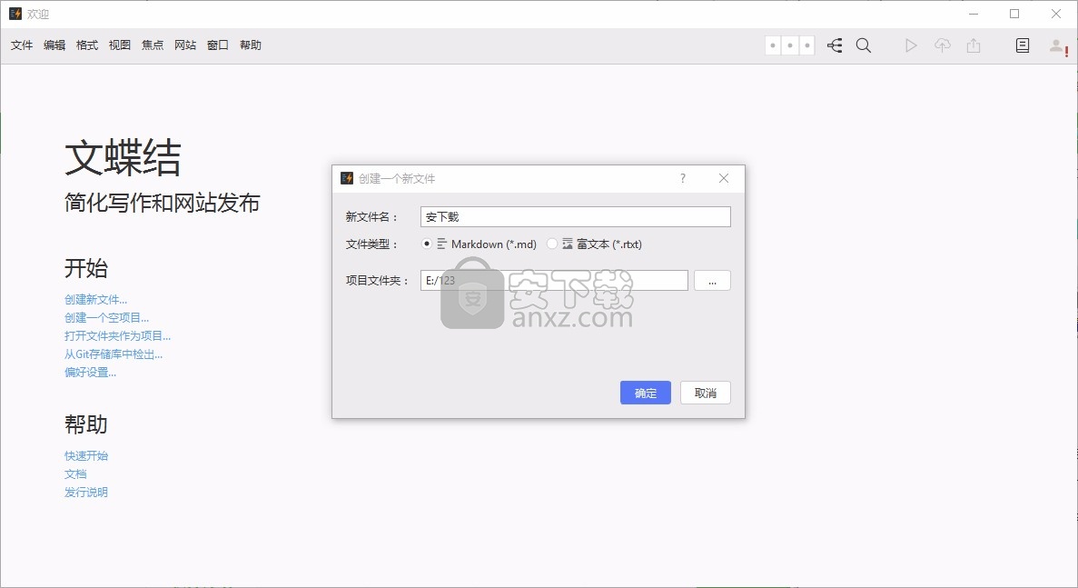Click the 打开文件夹作为项目... link
This screenshot has height=588, width=1078.
117,335
